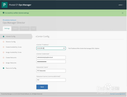
Task: Open Create Availability Zones section
Action: pyautogui.click(x=14, y=47)
